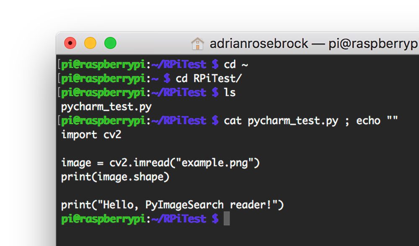Viewport: 419px width, 246px height.
Task: Click the cv2.imread("example.png") line
Action: pos(160,163)
